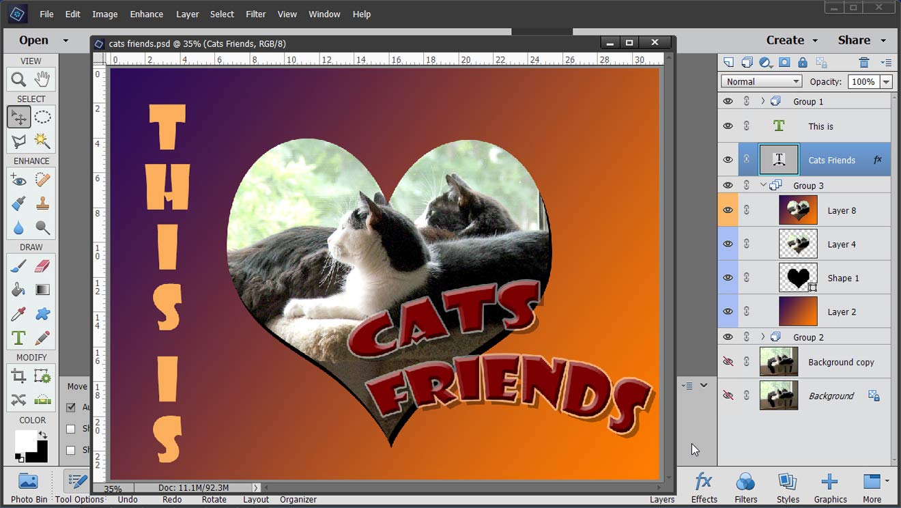Image resolution: width=901 pixels, height=508 pixels.
Task: Open the Styles panel
Action: [788, 488]
